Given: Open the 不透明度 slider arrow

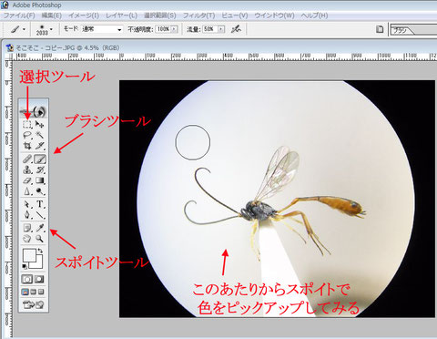Looking at the screenshot, I should (x=174, y=29).
